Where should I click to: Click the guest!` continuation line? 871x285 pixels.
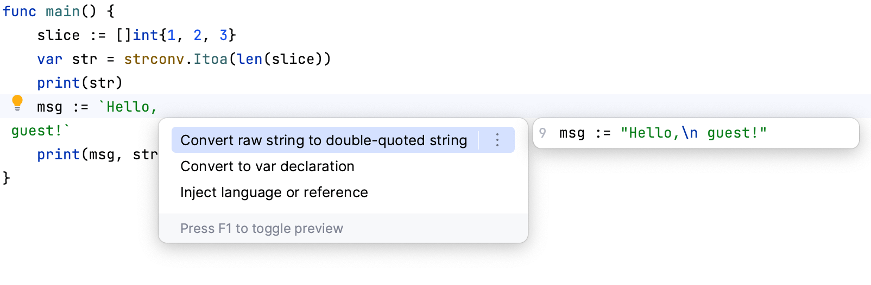[x=40, y=131]
